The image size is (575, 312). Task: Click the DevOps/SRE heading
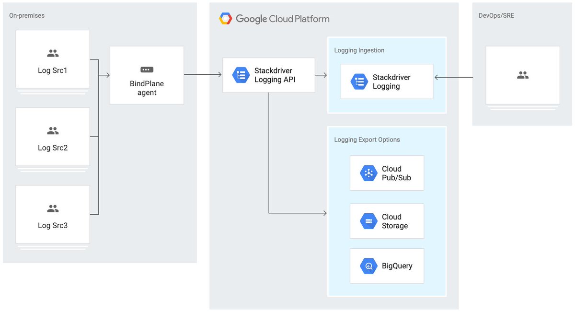pyautogui.click(x=496, y=16)
